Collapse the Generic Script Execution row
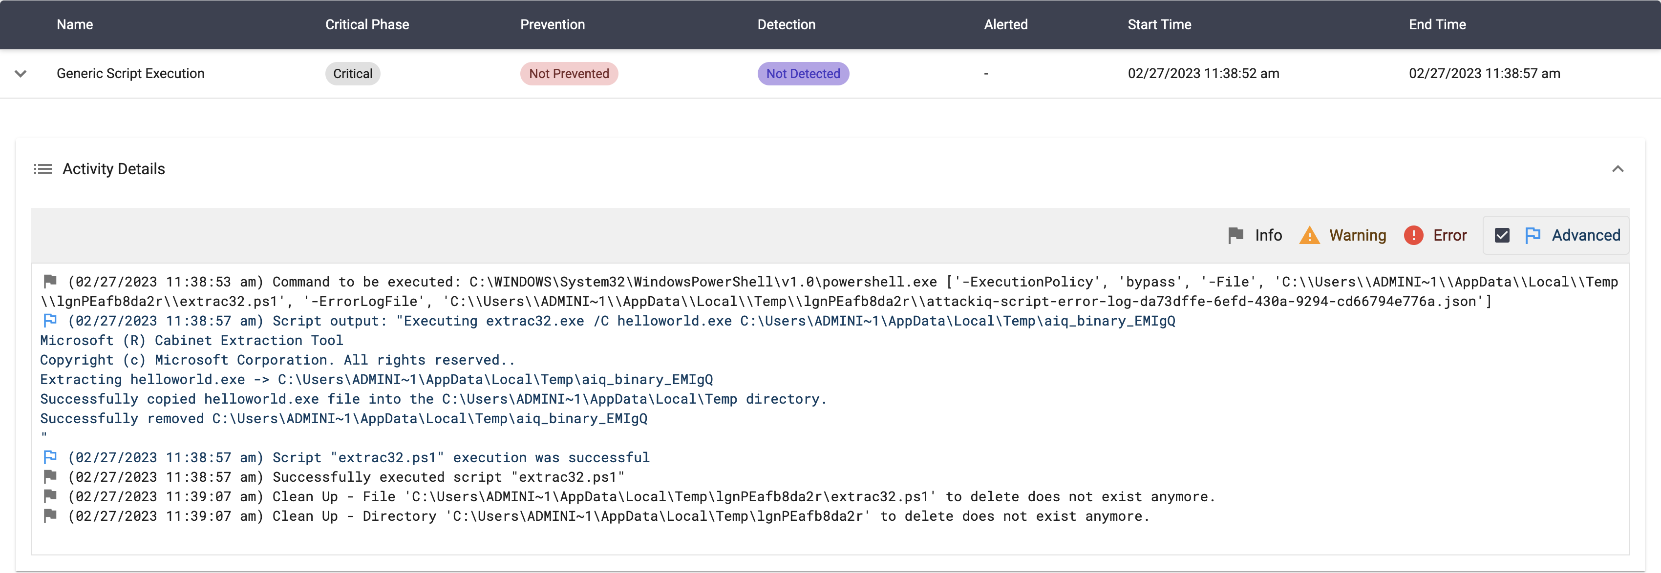This screenshot has width=1661, height=573. pos(21,74)
